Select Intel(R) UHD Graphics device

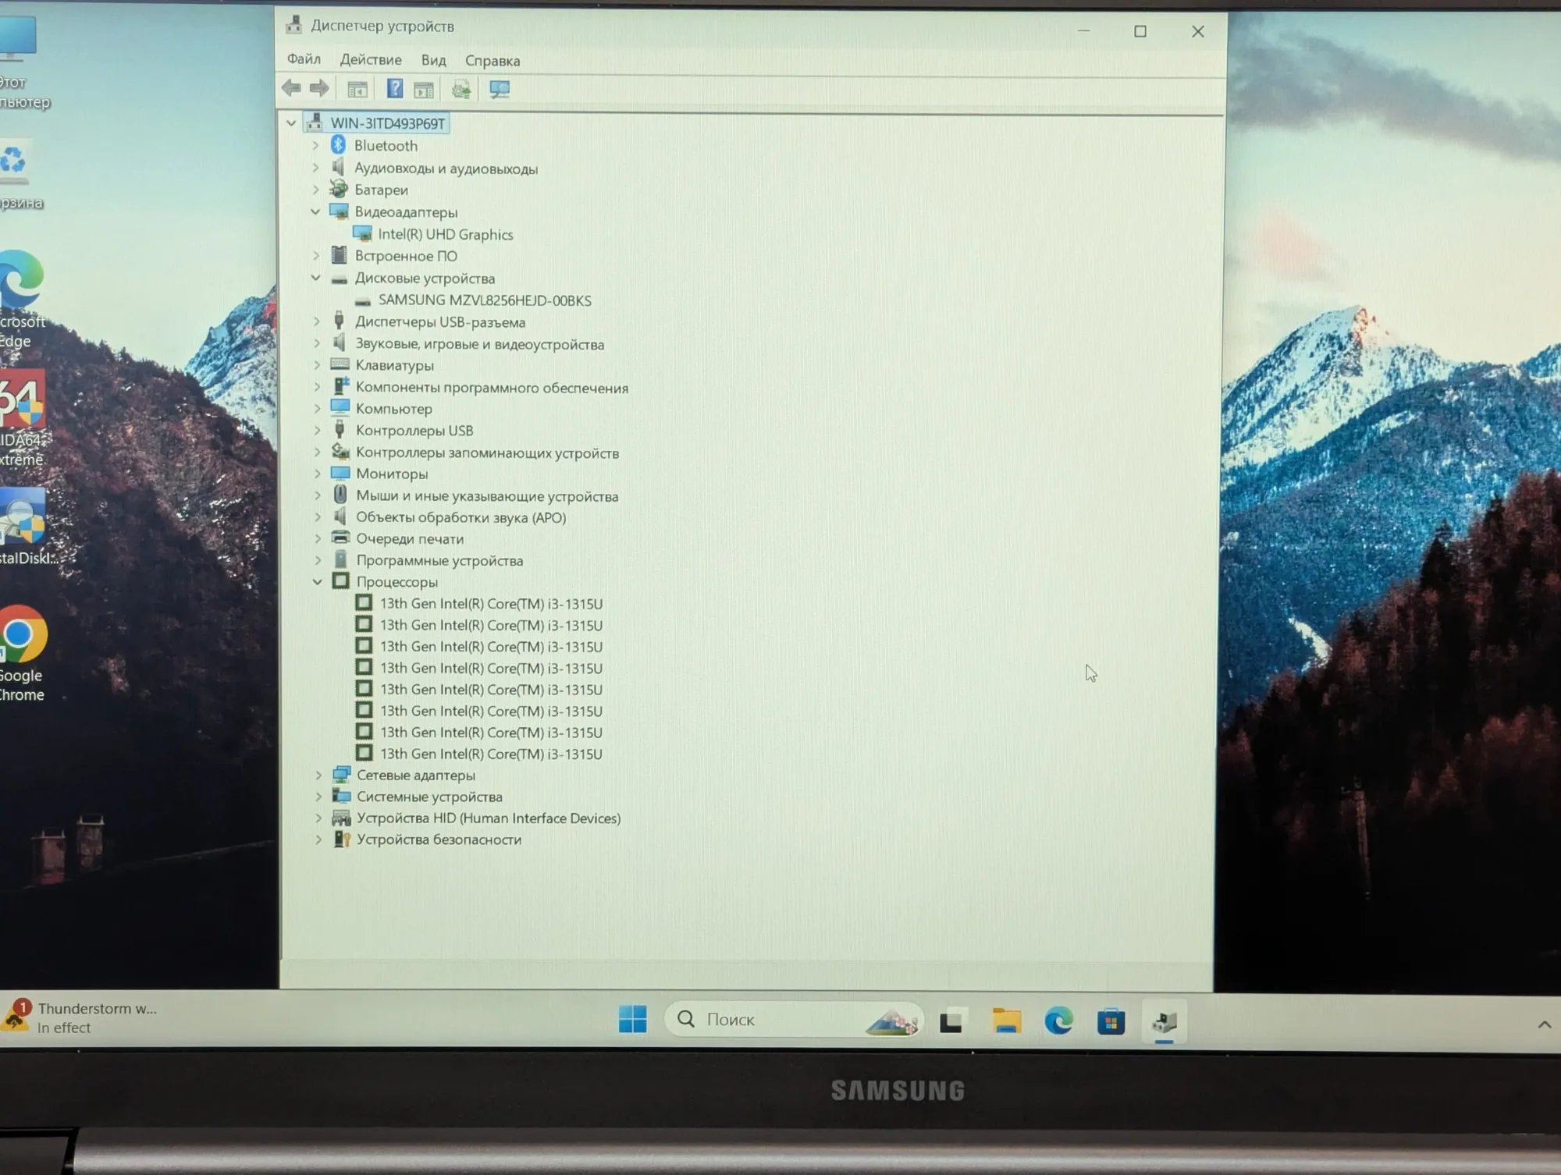(x=445, y=234)
